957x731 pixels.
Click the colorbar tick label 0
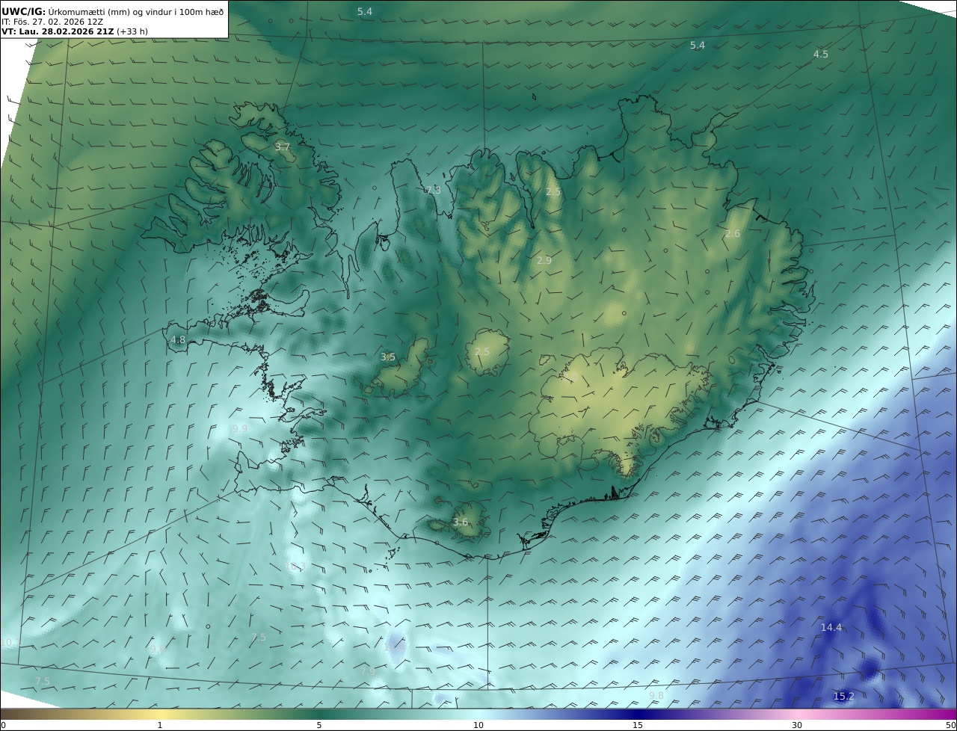3,725
